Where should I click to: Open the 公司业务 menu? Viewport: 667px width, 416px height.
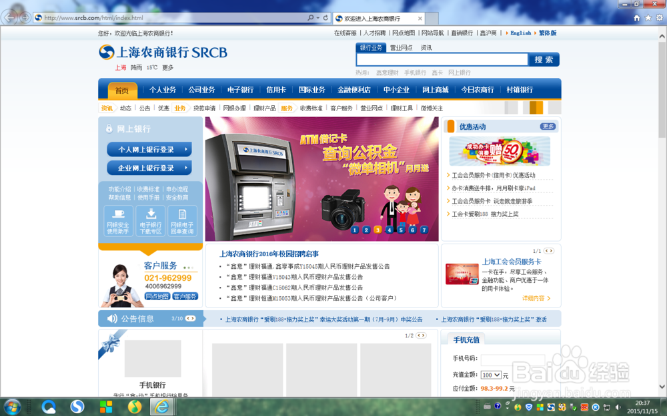201,90
